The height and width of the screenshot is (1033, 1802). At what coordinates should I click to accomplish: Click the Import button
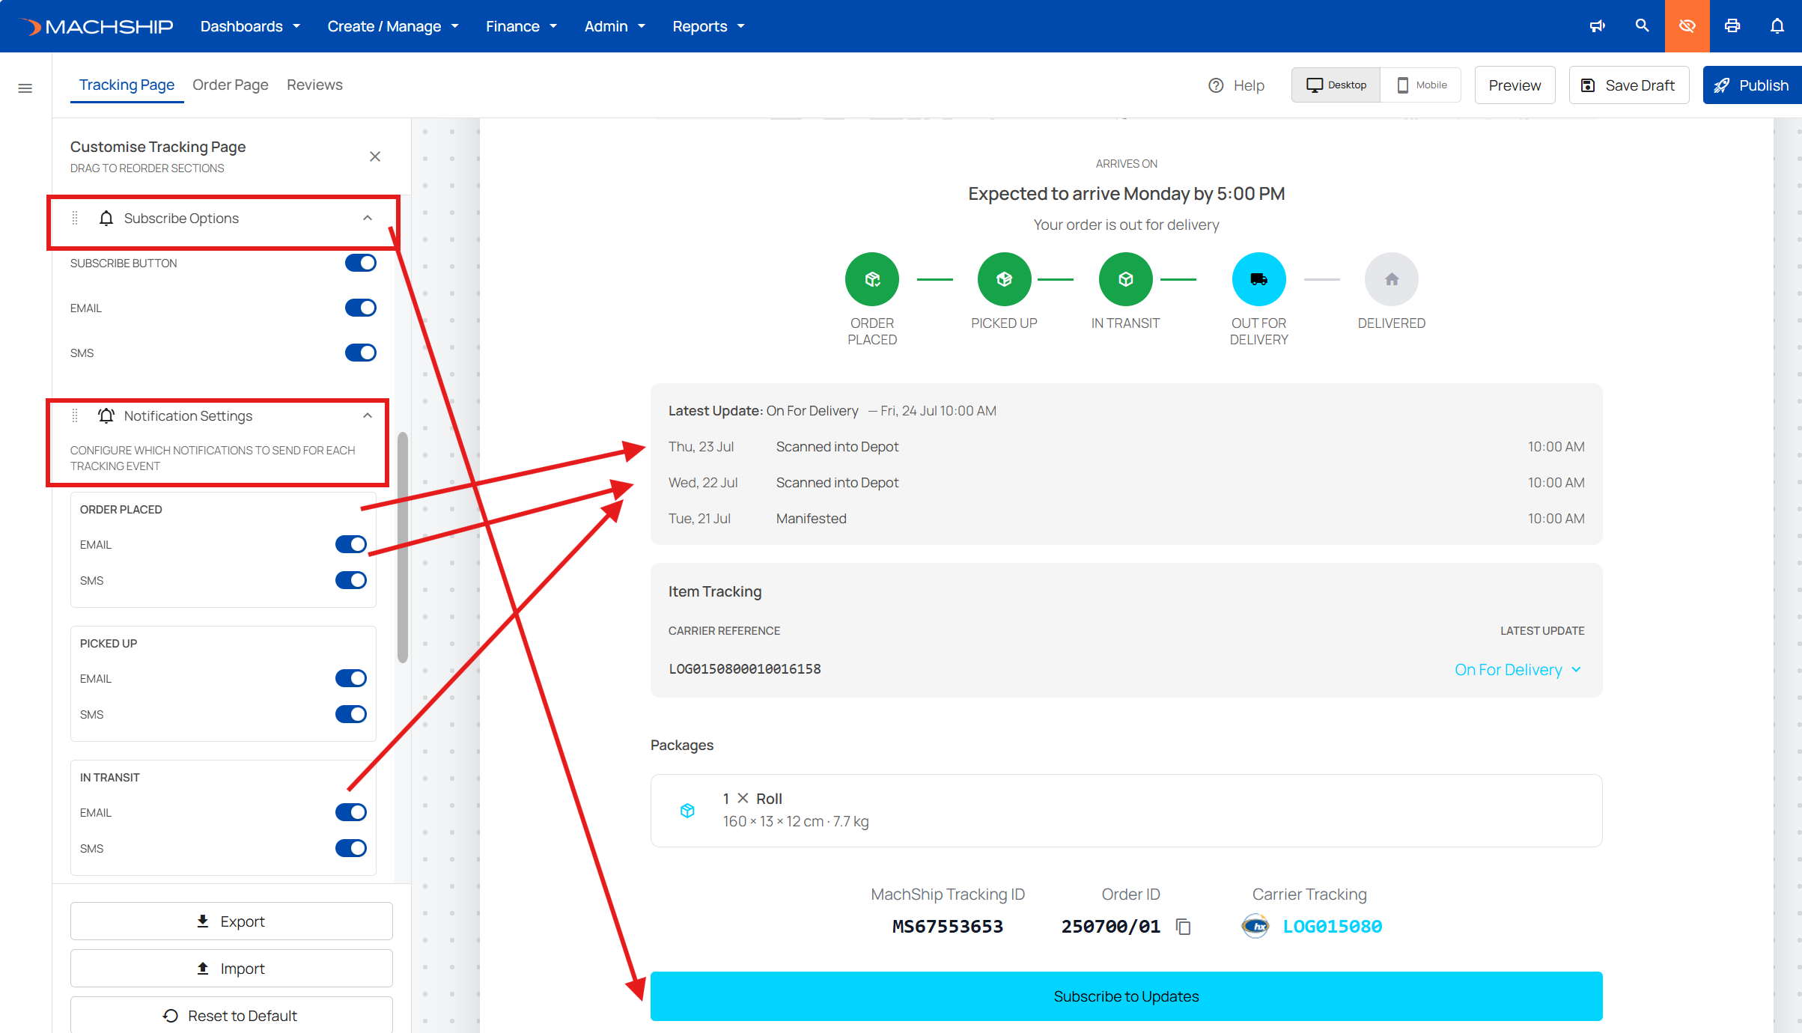[x=231, y=969]
